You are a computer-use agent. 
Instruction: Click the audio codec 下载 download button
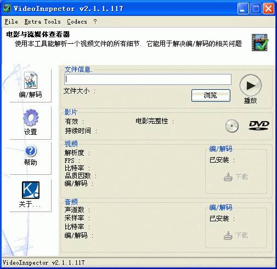coord(236,236)
